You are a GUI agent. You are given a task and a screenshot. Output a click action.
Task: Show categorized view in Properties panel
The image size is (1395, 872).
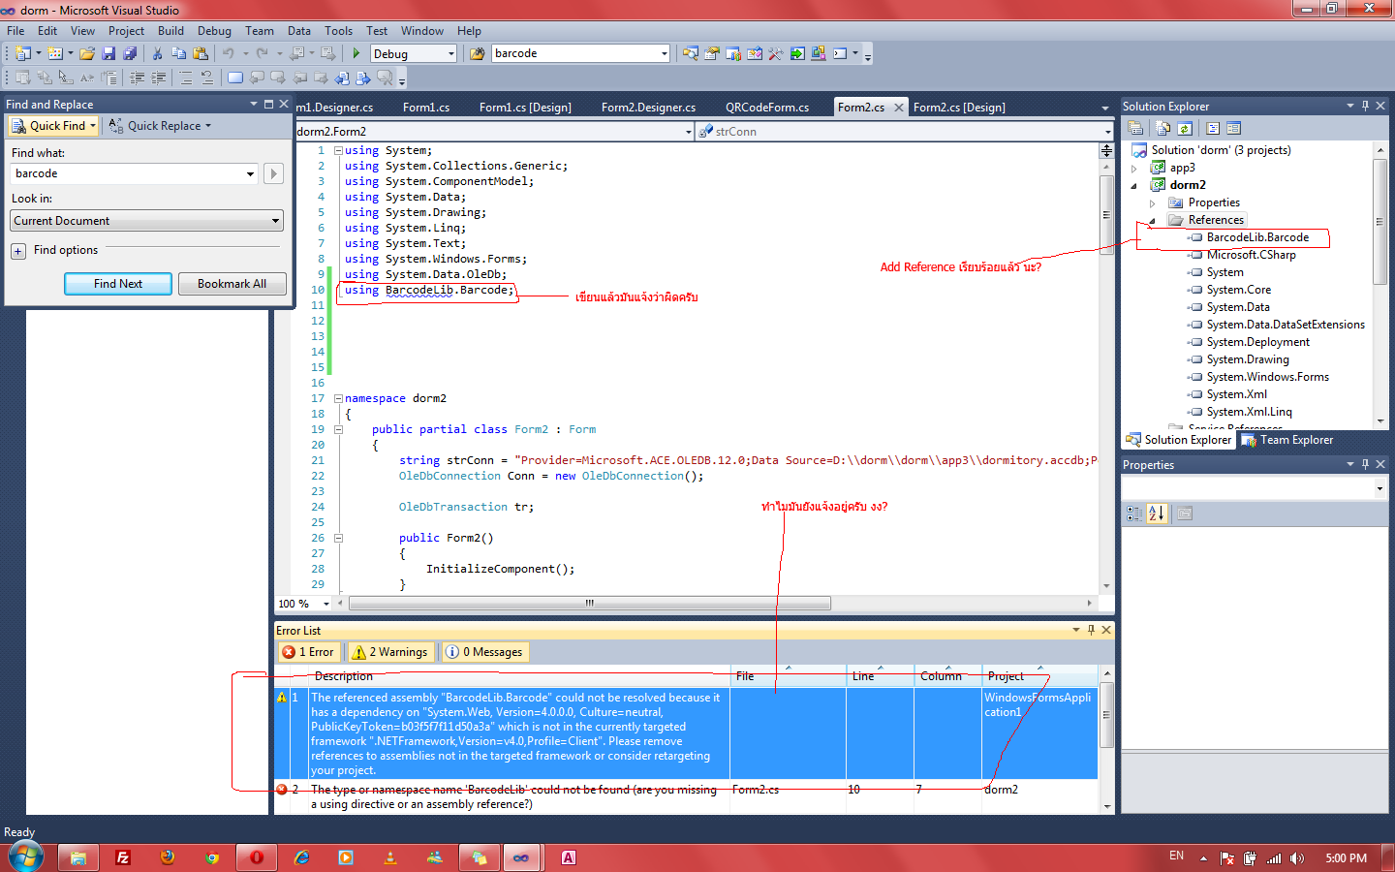[x=1134, y=514]
